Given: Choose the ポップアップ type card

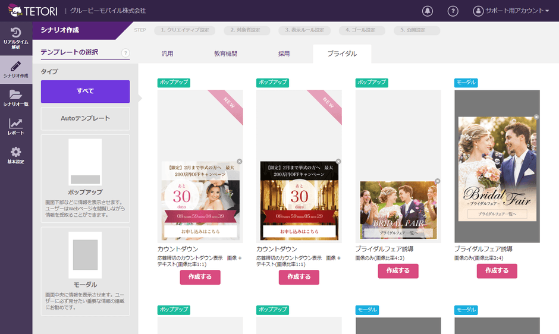Looking at the screenshot, I should click(85, 172).
